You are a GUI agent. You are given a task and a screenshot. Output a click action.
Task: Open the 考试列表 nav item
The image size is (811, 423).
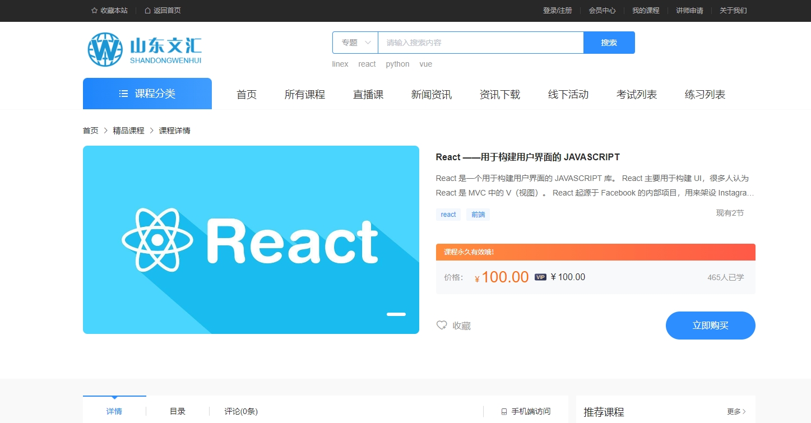pos(637,95)
